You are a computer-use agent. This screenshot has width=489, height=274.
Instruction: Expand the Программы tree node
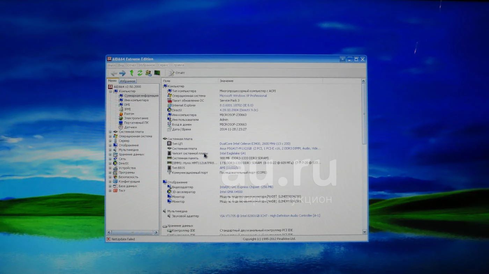pos(110,173)
